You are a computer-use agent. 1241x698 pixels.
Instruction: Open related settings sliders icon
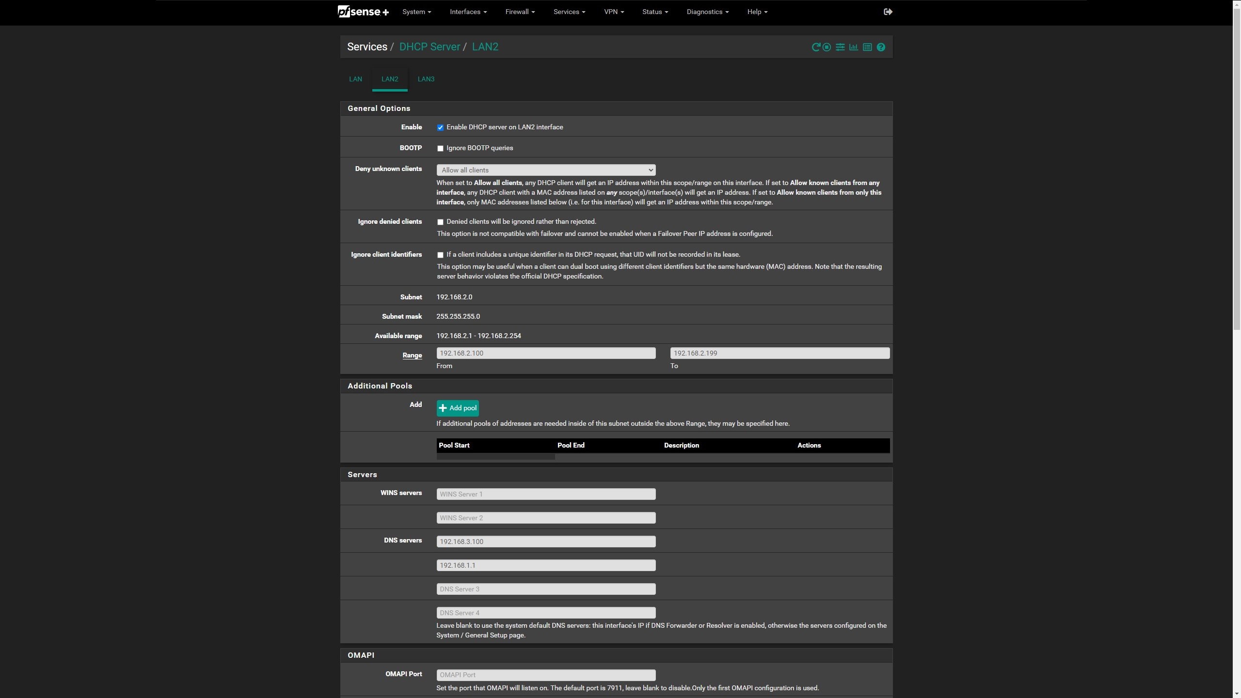840,47
